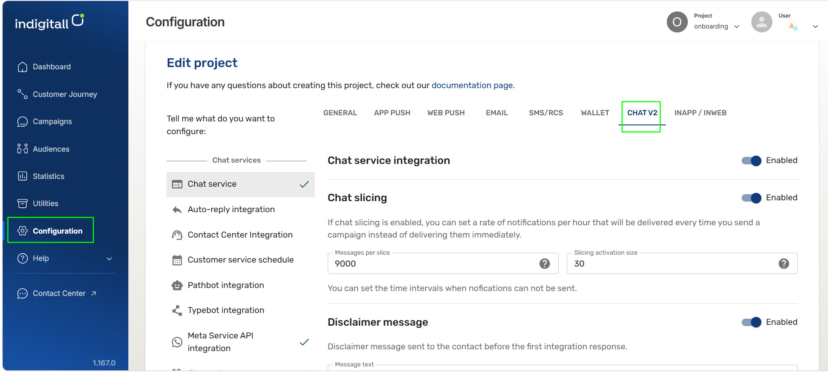Screen dimensions: 828x373
Task: Click the Audiences people icon
Action: coord(22,149)
